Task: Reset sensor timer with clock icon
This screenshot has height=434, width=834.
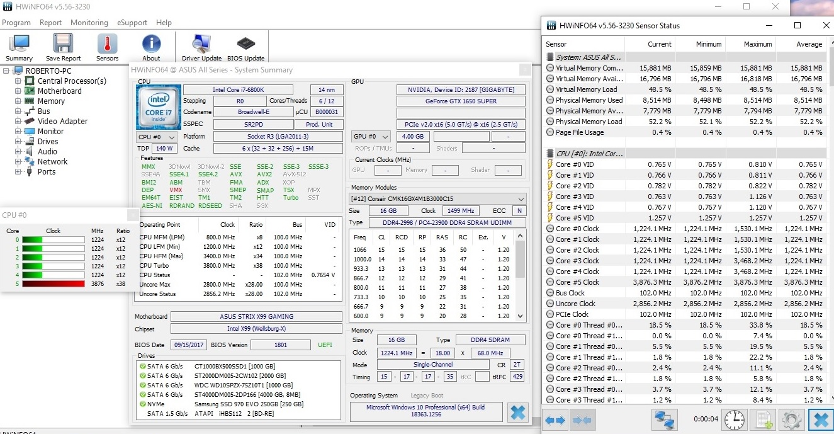Action: point(733,420)
